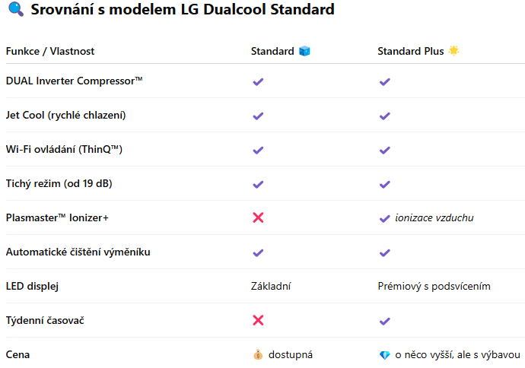
Task: Click the Standard checkmark for DUAL Inverter Compressor
Action: coord(258,81)
